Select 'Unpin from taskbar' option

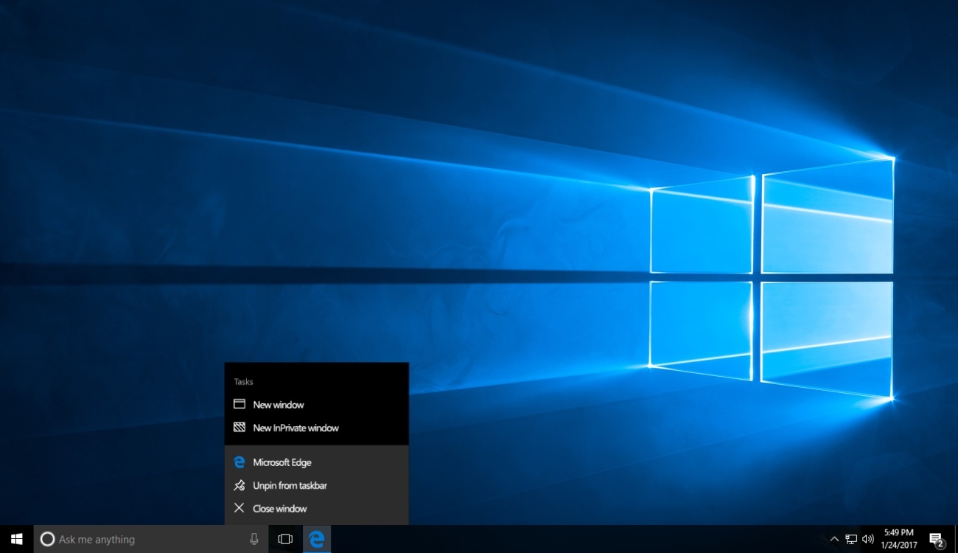(x=290, y=485)
